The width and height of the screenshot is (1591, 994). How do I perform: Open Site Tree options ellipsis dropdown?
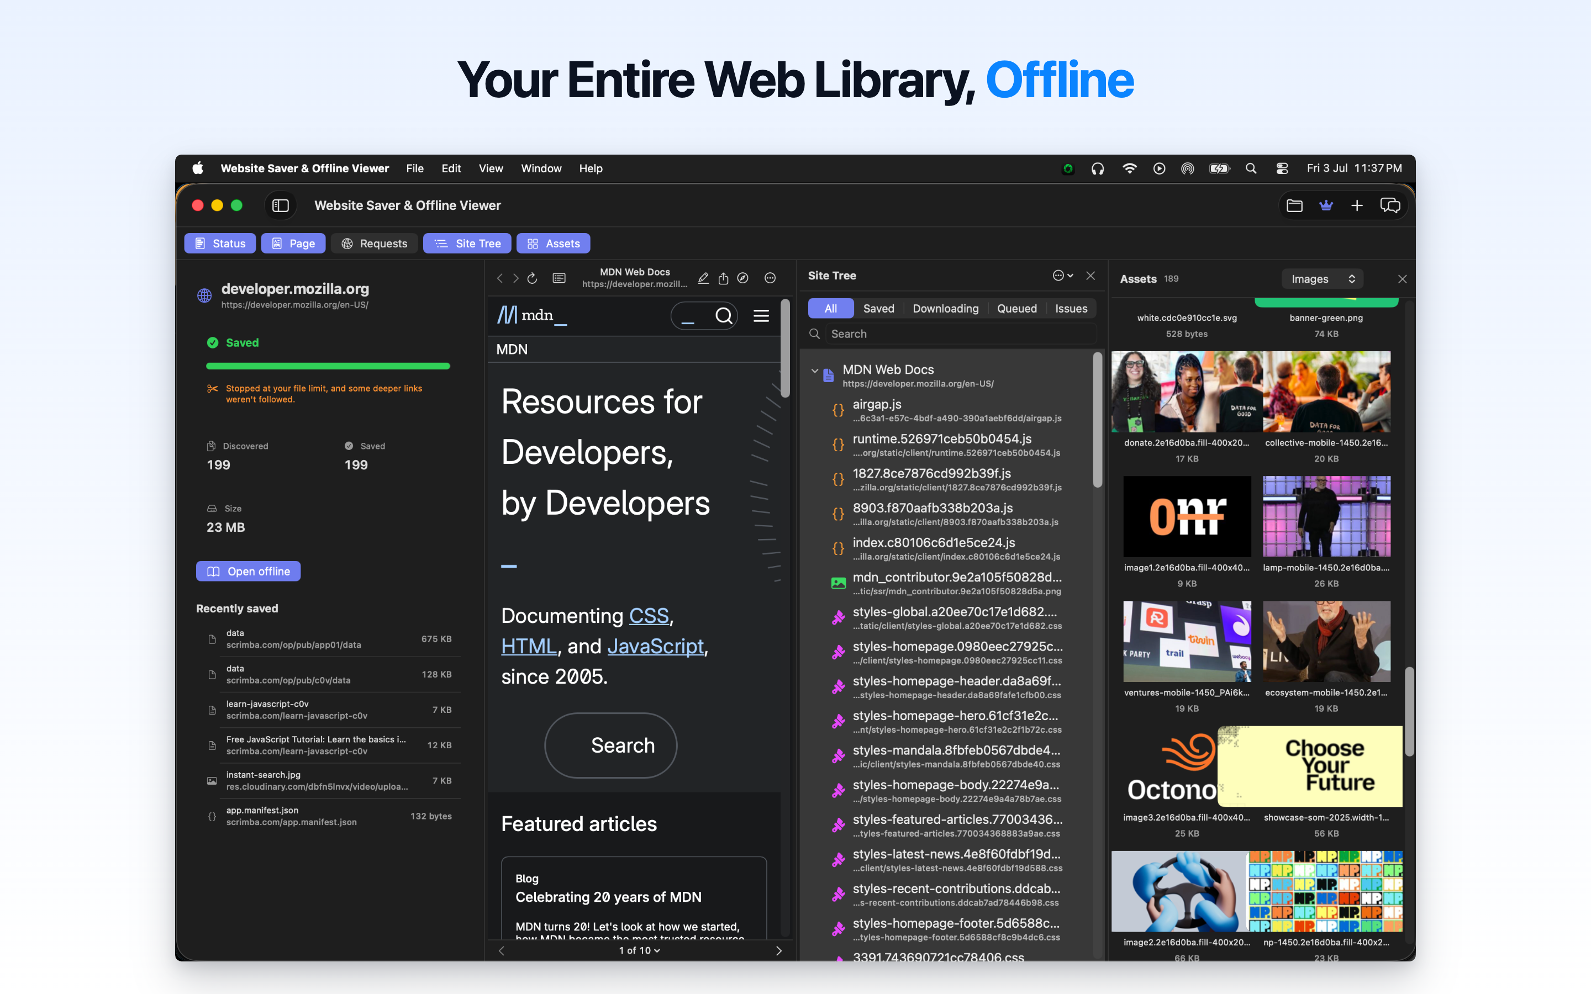1063,276
